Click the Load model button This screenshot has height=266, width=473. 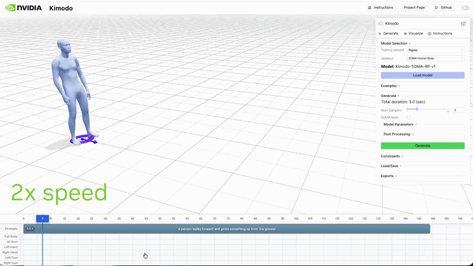(x=423, y=75)
